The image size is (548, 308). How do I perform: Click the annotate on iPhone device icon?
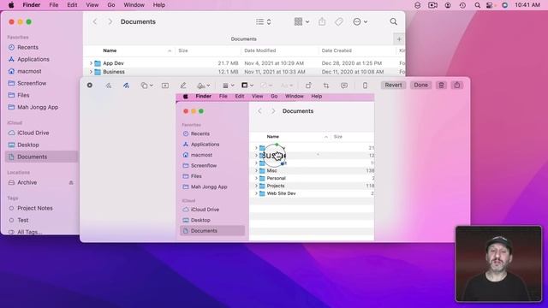[x=365, y=86]
